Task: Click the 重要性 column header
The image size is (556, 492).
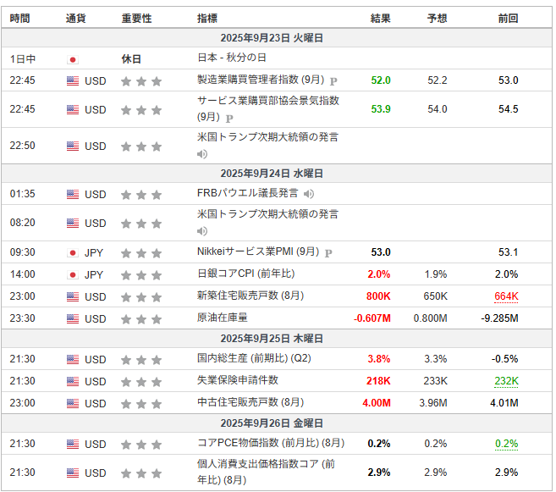Action: coord(136,18)
